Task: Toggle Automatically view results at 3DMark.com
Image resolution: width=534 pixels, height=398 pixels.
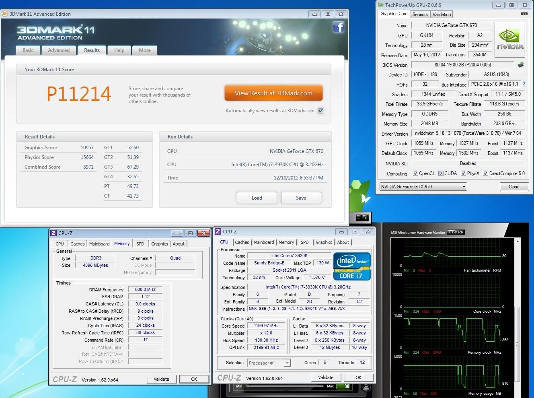Action: pyautogui.click(x=321, y=111)
